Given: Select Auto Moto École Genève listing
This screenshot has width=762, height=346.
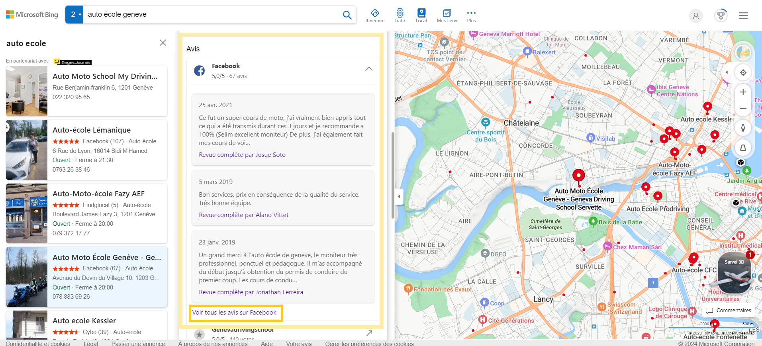Looking at the screenshot, I should click(x=87, y=277).
